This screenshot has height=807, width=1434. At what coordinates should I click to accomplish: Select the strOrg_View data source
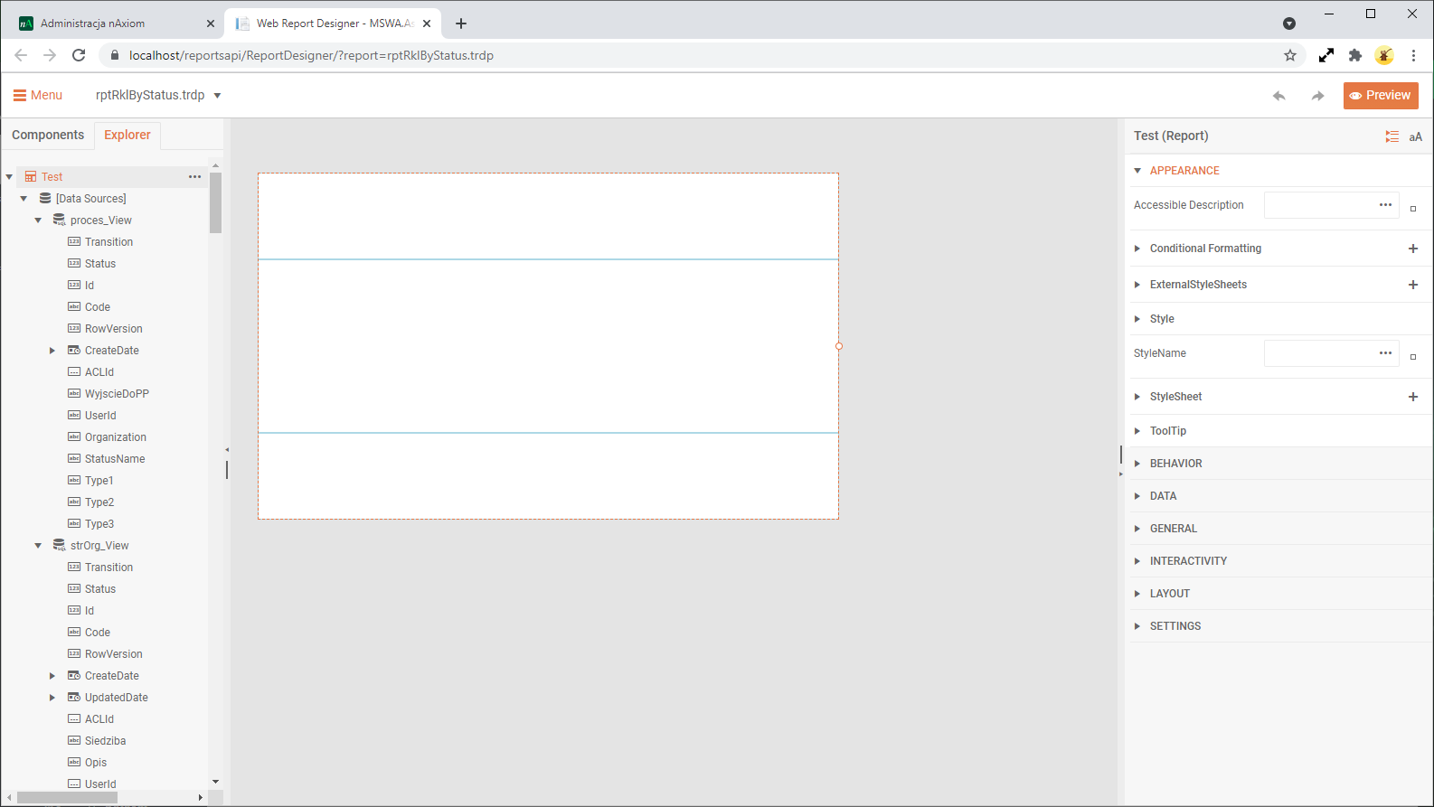[x=99, y=546]
